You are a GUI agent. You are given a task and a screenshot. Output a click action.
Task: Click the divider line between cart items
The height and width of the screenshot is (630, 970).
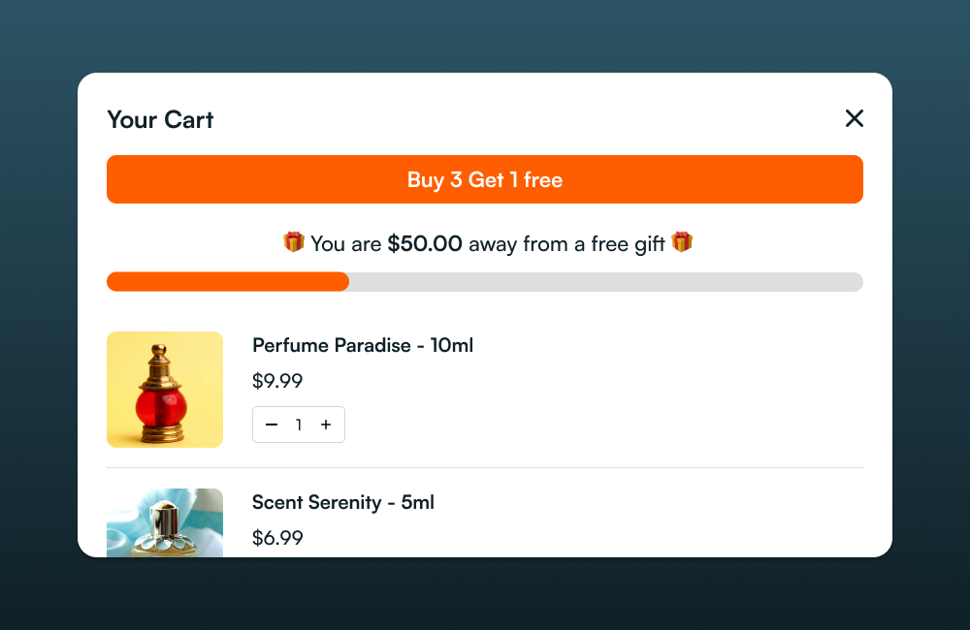click(x=485, y=468)
